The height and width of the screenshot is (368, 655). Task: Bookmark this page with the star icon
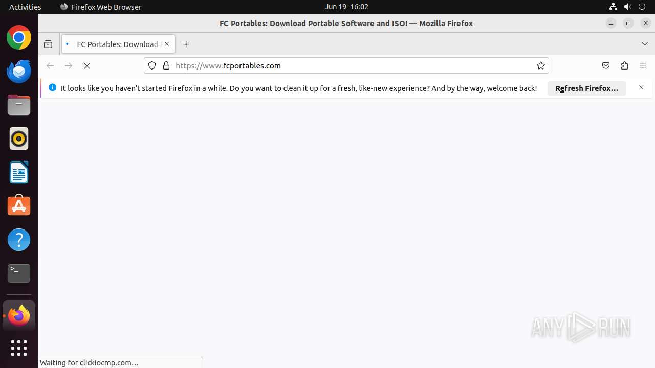tap(540, 65)
